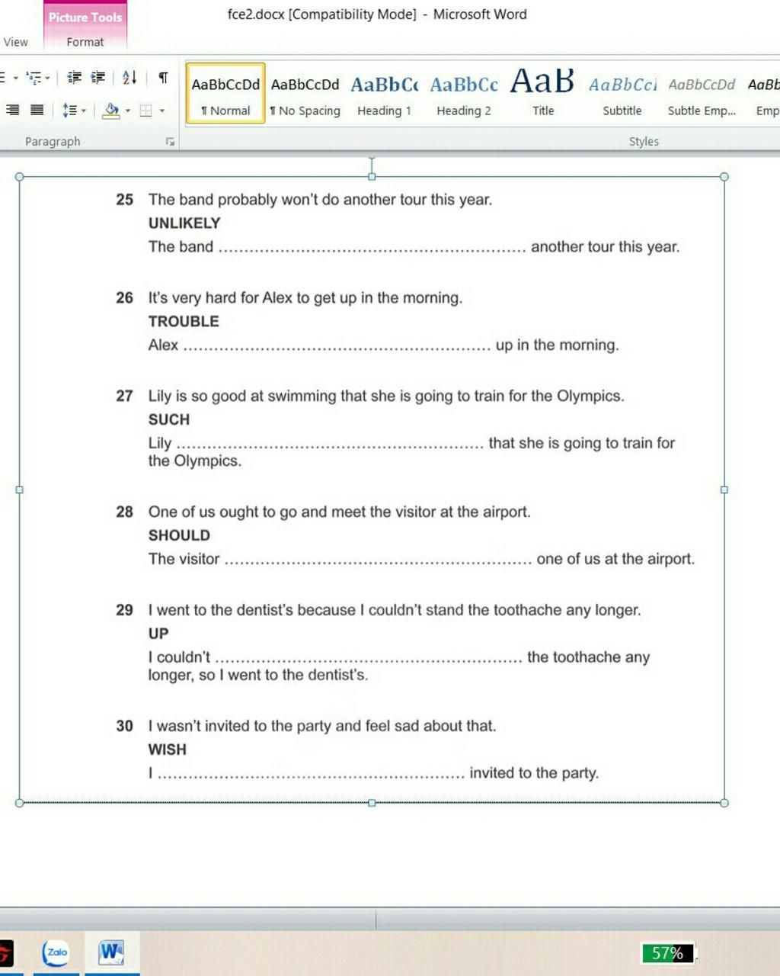
Task: Expand the Line Spacing dropdown arrow
Action: click(83, 111)
